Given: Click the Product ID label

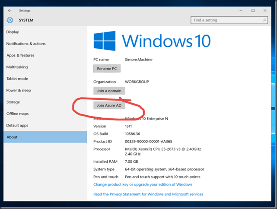Looking at the screenshot, I should 103,141.
